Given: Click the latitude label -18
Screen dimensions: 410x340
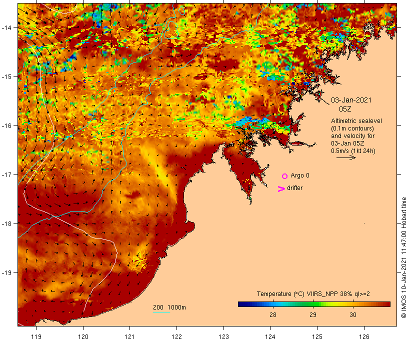Looking at the screenshot, I should click(6, 223).
